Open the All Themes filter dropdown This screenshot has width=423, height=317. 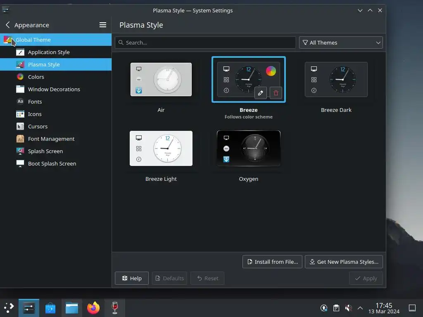[x=341, y=43]
